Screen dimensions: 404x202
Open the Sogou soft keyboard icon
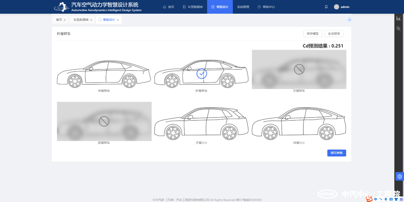tap(391, 199)
